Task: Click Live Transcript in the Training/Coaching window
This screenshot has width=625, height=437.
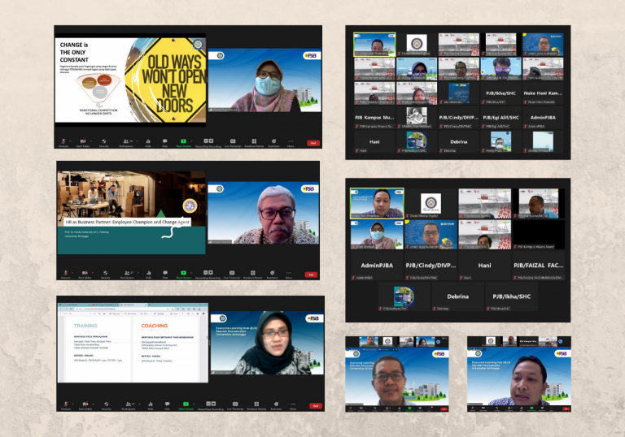Action: pos(235,406)
